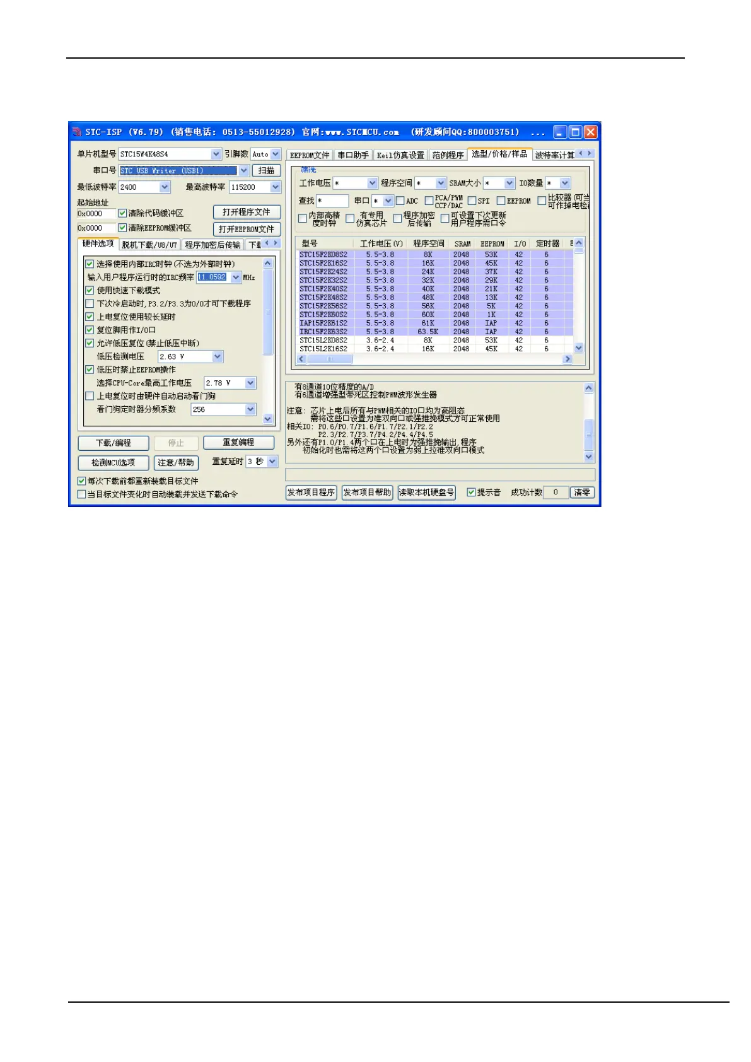This screenshot has width=751, height=1062.
Task: Switch to the 串口助手 tab
Action: pos(353,155)
